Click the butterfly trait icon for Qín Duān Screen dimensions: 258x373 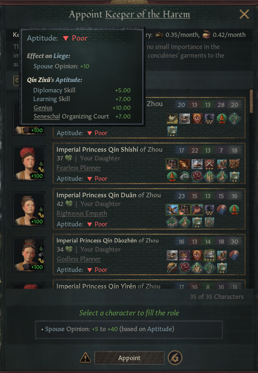[172, 210]
